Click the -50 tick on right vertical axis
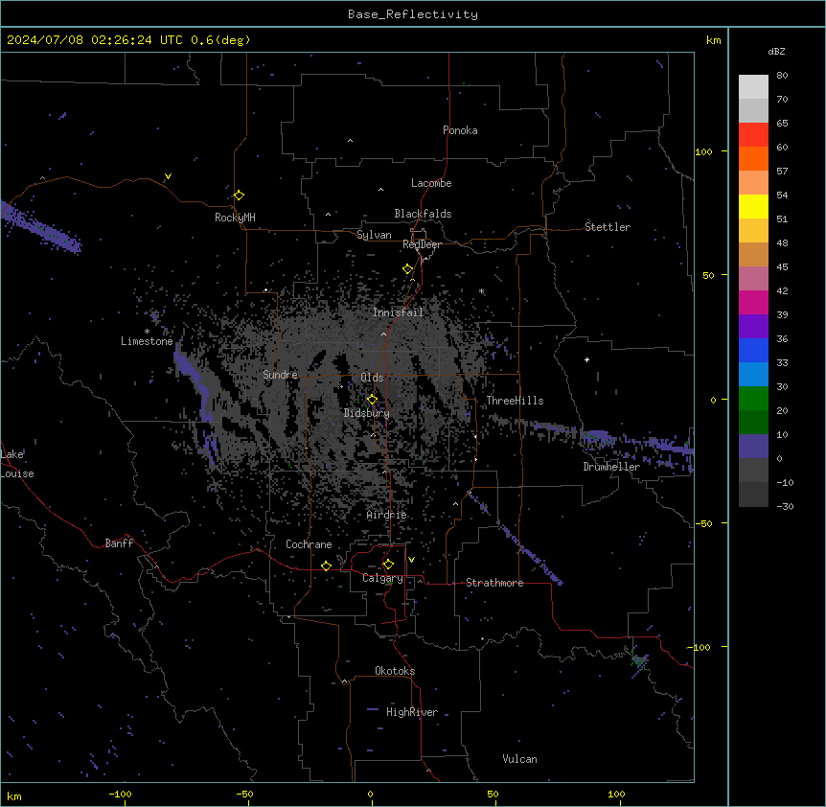826x807 pixels. coord(703,523)
